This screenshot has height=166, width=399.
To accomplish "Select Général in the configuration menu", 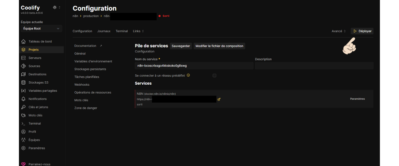I will coord(80,53).
